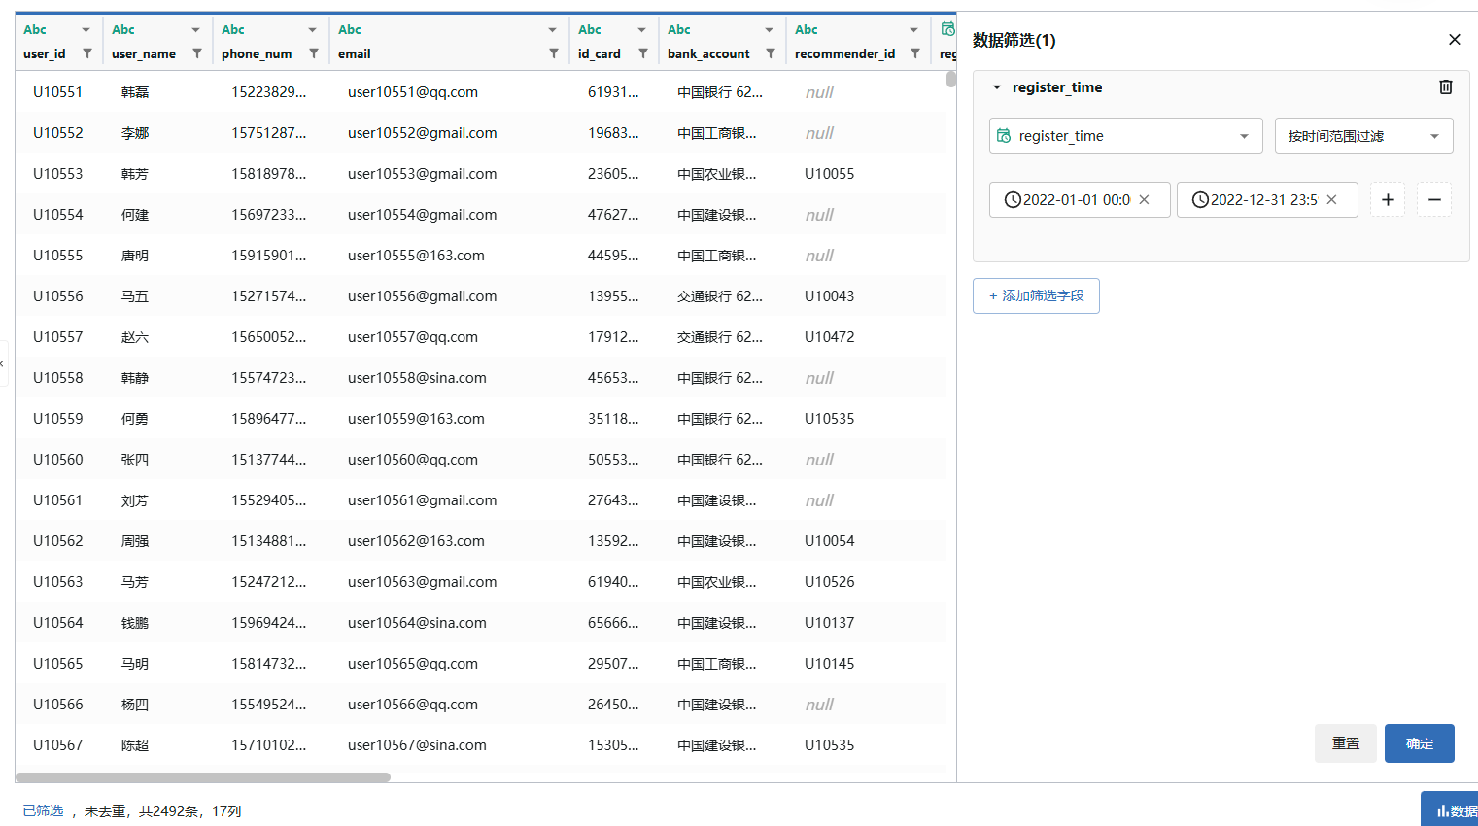Open filter icon for user_id column
The image size is (1478, 826).
pos(87,53)
